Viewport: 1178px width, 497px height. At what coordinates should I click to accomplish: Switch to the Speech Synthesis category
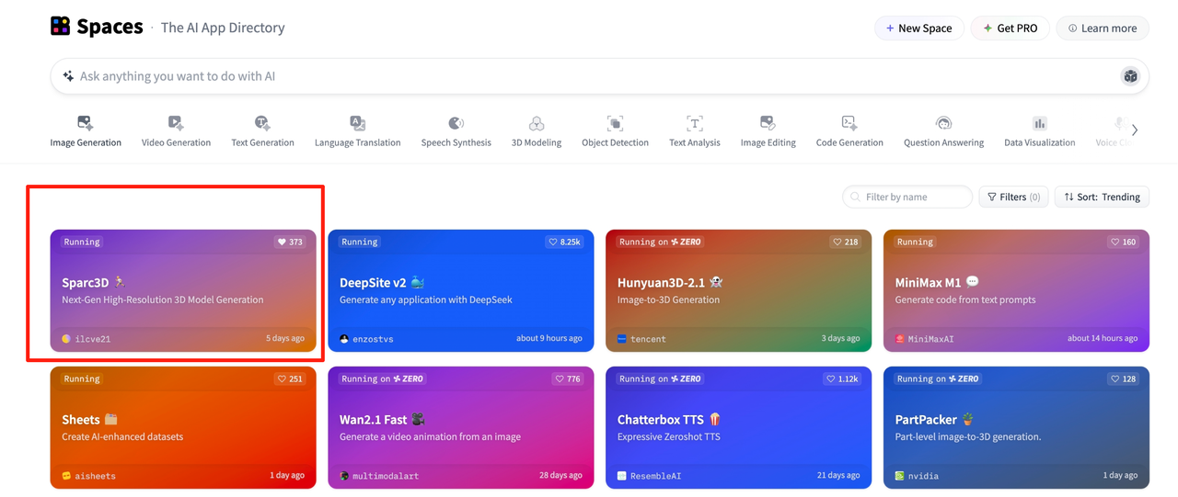point(456,131)
